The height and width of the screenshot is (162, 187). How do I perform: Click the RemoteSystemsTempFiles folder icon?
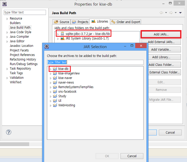(55, 87)
